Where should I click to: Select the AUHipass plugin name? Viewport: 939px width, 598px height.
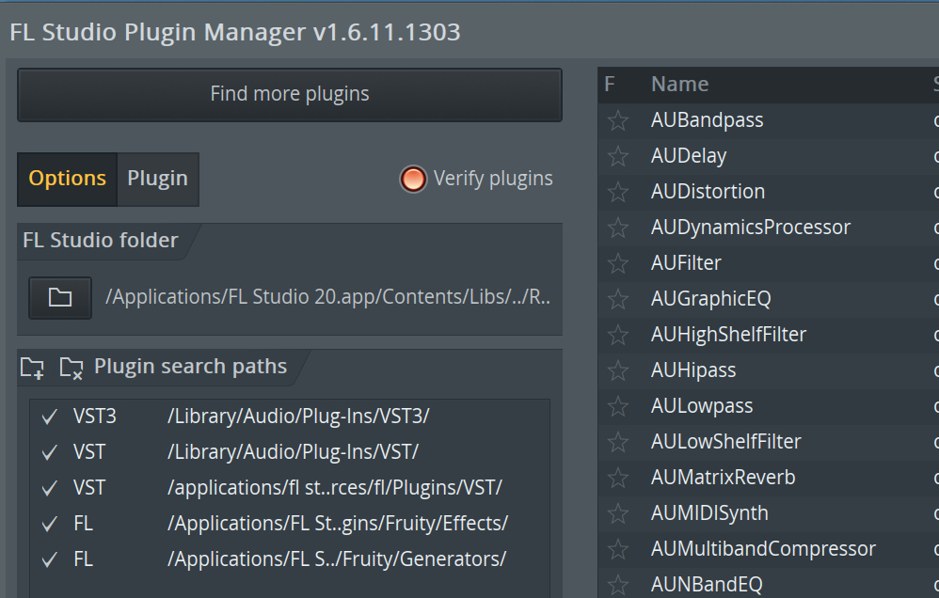point(693,370)
